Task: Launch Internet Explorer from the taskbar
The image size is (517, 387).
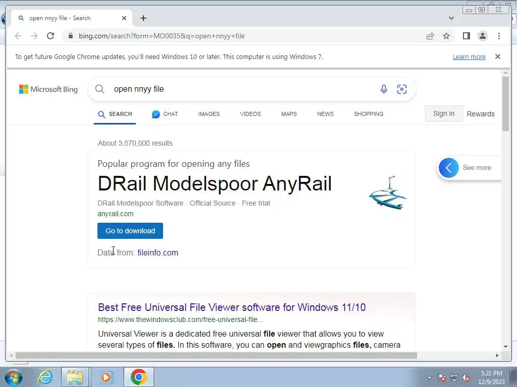Action: coord(45,377)
